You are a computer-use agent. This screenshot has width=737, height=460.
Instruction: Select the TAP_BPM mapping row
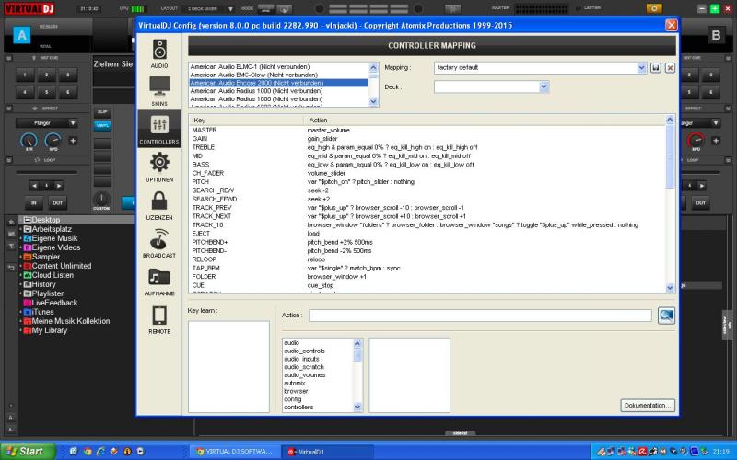428,268
